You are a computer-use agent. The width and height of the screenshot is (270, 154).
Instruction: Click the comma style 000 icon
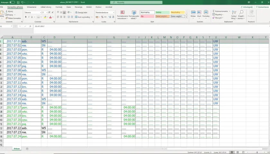[105, 17]
